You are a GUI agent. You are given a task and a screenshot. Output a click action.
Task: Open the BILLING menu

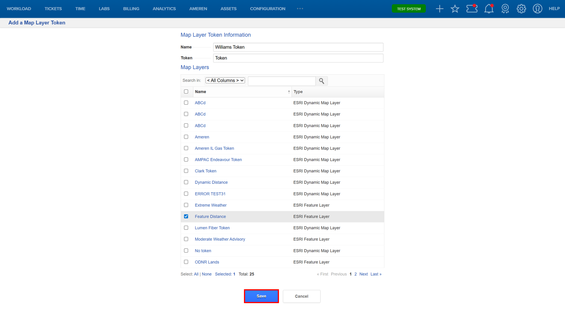(131, 9)
